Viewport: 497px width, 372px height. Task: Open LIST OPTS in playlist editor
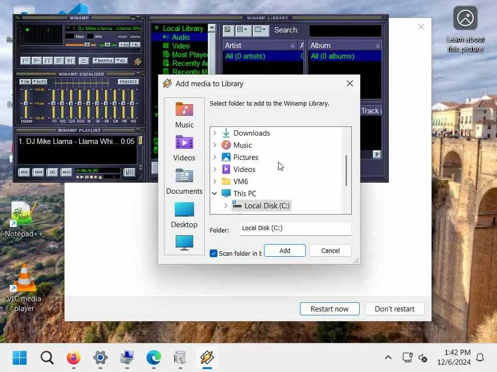[x=129, y=172]
